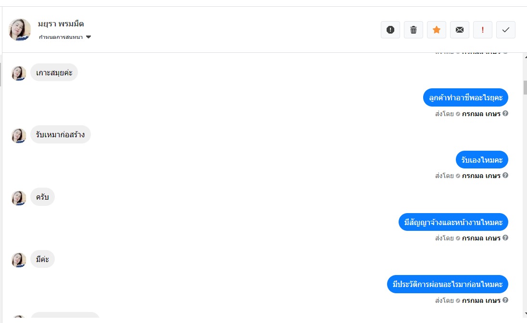
Task: Click help icon under มีสัญญาจ้างและหน้างานไหมคะ message
Action: tap(505, 238)
